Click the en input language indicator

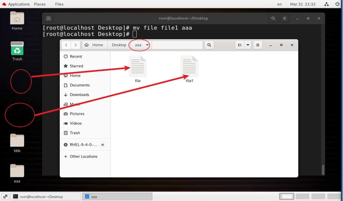[x=279, y=4]
